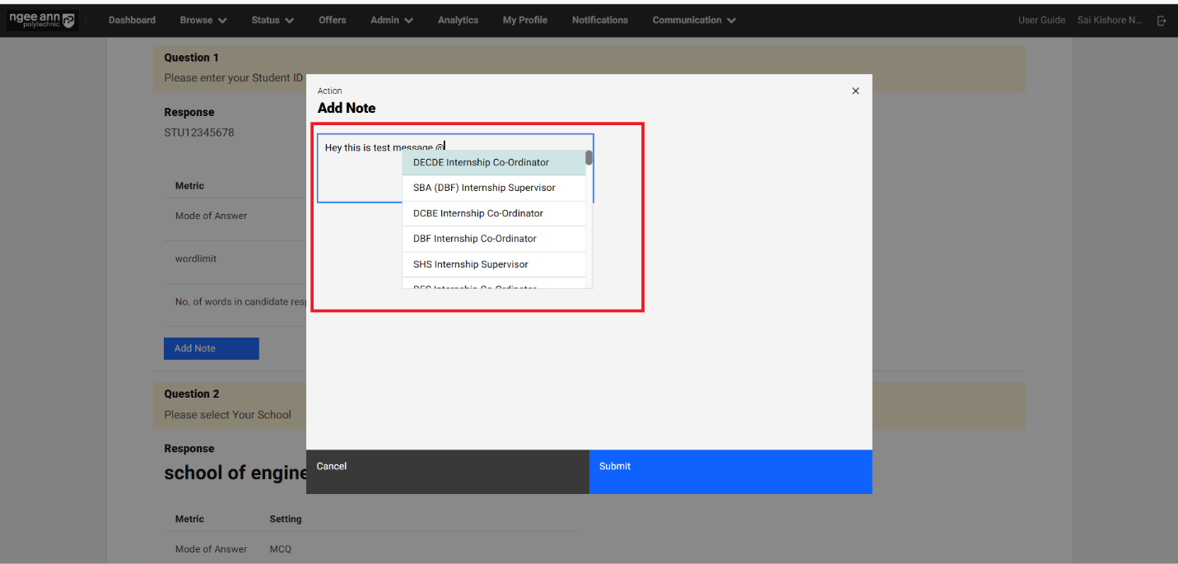Open My Profile page

tap(525, 21)
